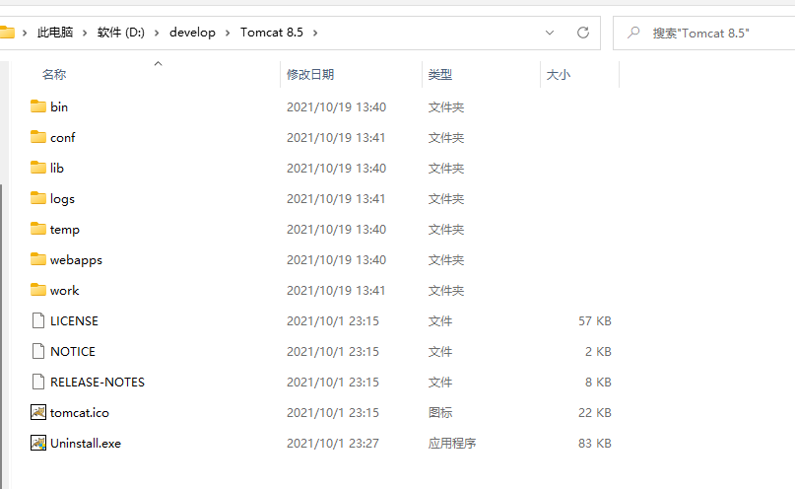Select the tomcat.ico file name
Screen dimensions: 795x489
(80, 412)
